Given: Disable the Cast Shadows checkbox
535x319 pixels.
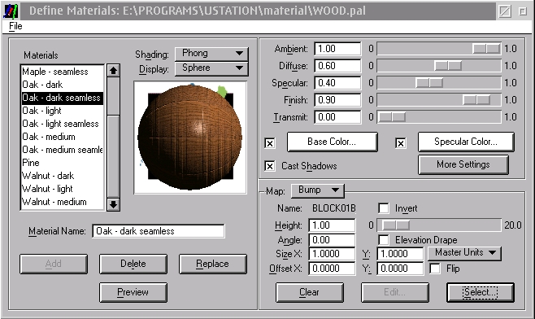Looking at the screenshot, I should 270,166.
